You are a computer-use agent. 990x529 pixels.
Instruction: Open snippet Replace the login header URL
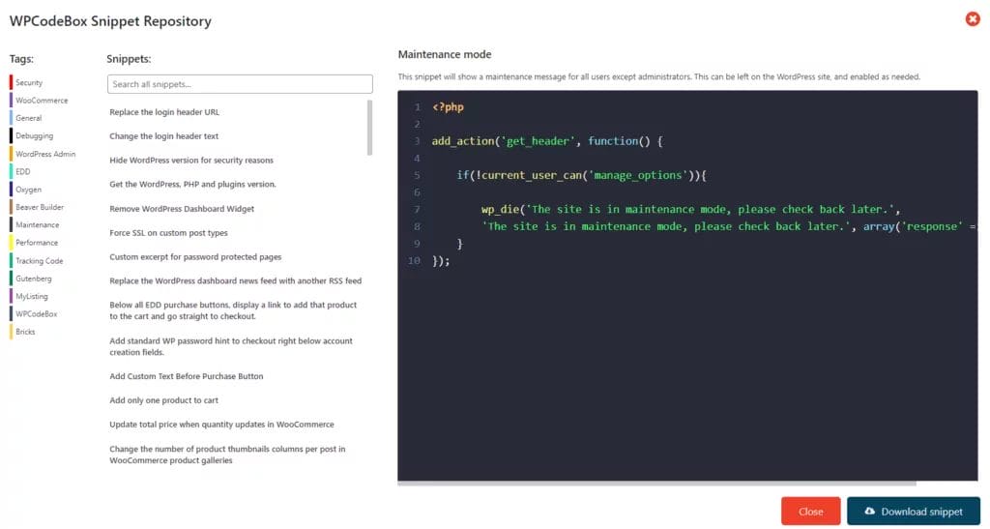tap(164, 112)
